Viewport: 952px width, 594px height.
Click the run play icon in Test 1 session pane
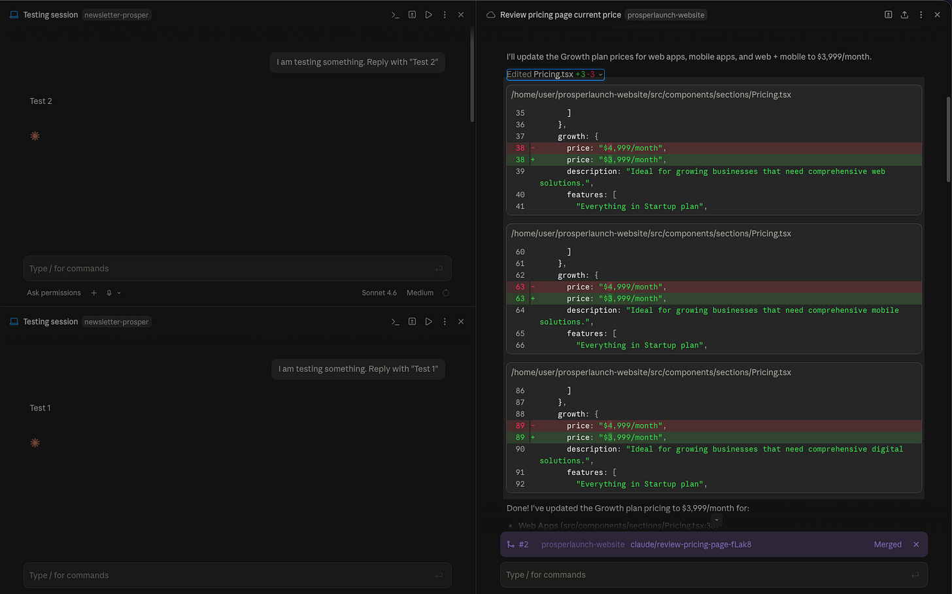tap(428, 322)
